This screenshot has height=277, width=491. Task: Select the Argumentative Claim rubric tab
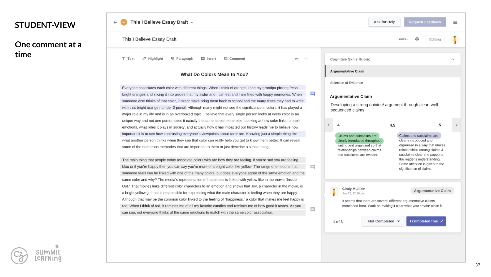pos(393,71)
